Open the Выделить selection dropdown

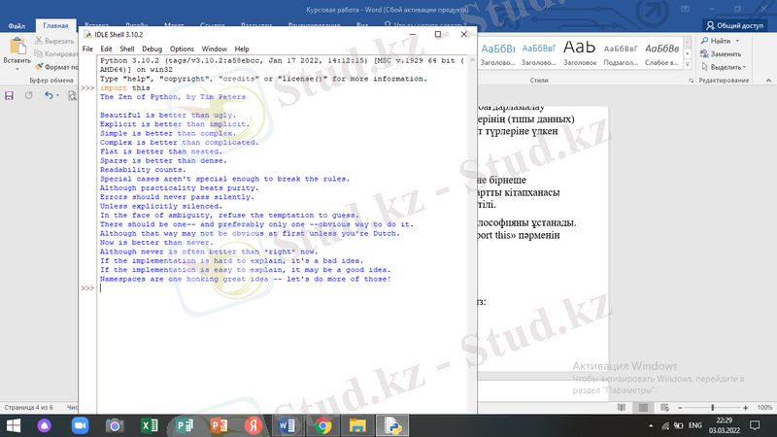[724, 67]
